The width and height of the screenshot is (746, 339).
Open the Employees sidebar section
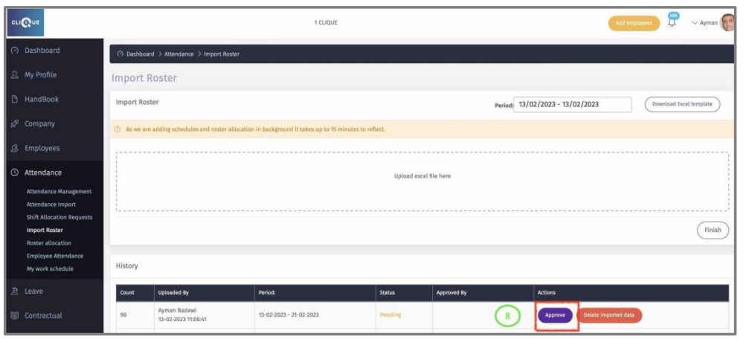[42, 149]
